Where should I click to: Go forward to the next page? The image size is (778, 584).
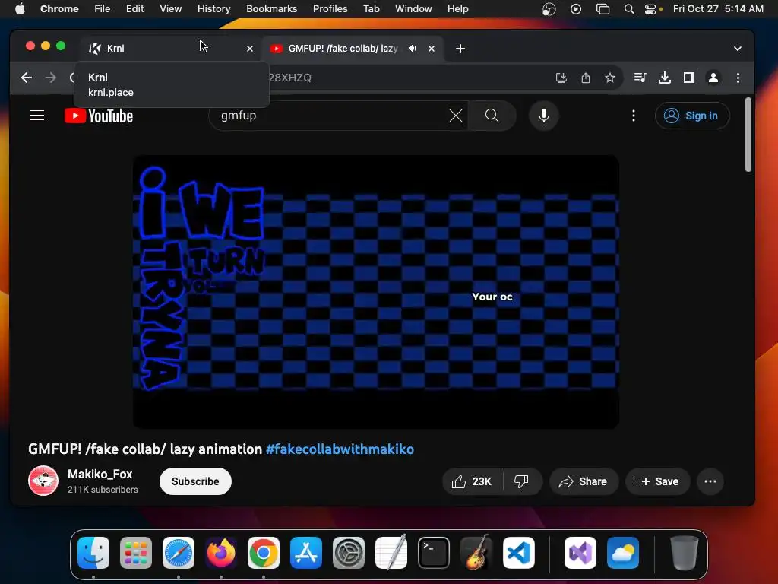(51, 78)
